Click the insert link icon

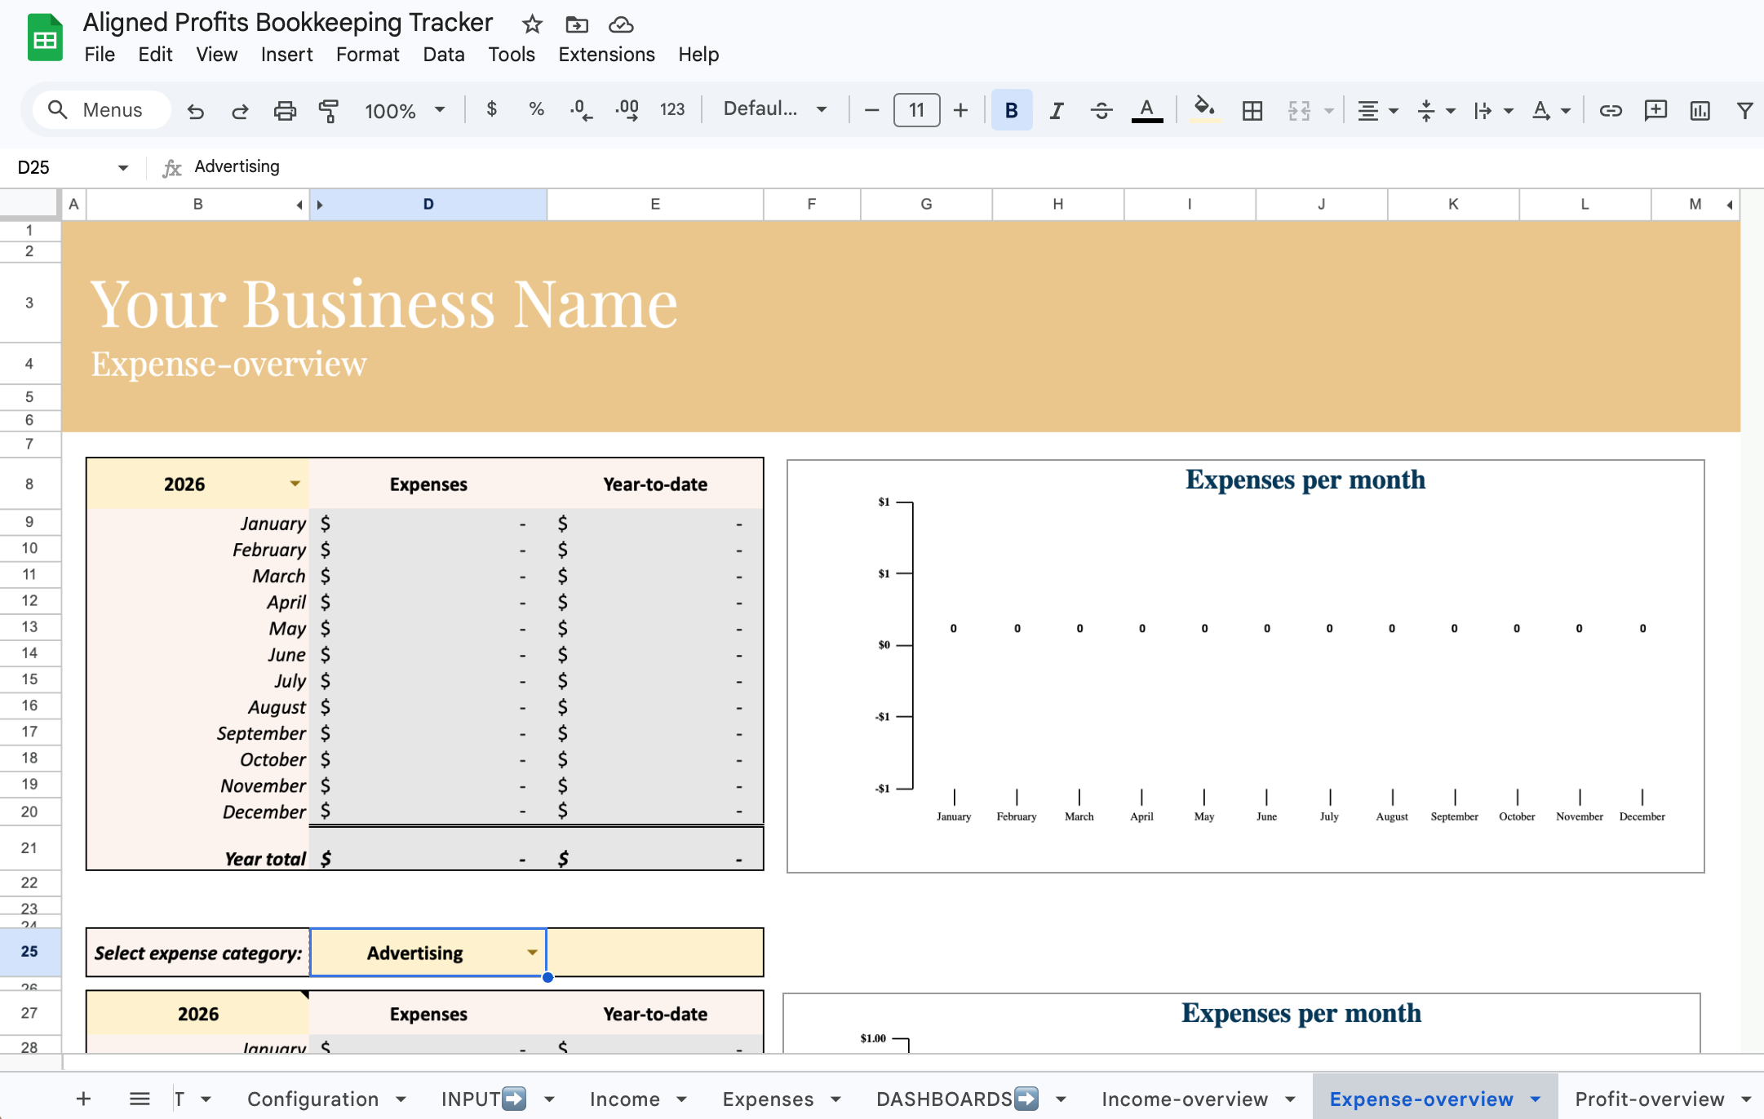coord(1610,110)
